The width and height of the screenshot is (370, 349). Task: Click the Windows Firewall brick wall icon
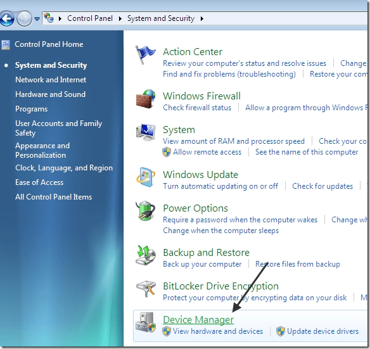click(146, 99)
